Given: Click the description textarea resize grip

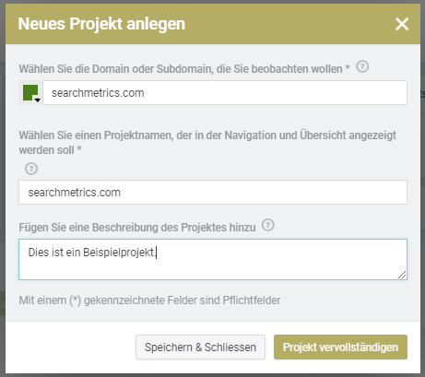Looking at the screenshot, I should click(402, 275).
